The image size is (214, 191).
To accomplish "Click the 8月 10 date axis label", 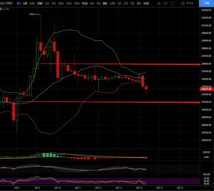I will click(x=57, y=188).
